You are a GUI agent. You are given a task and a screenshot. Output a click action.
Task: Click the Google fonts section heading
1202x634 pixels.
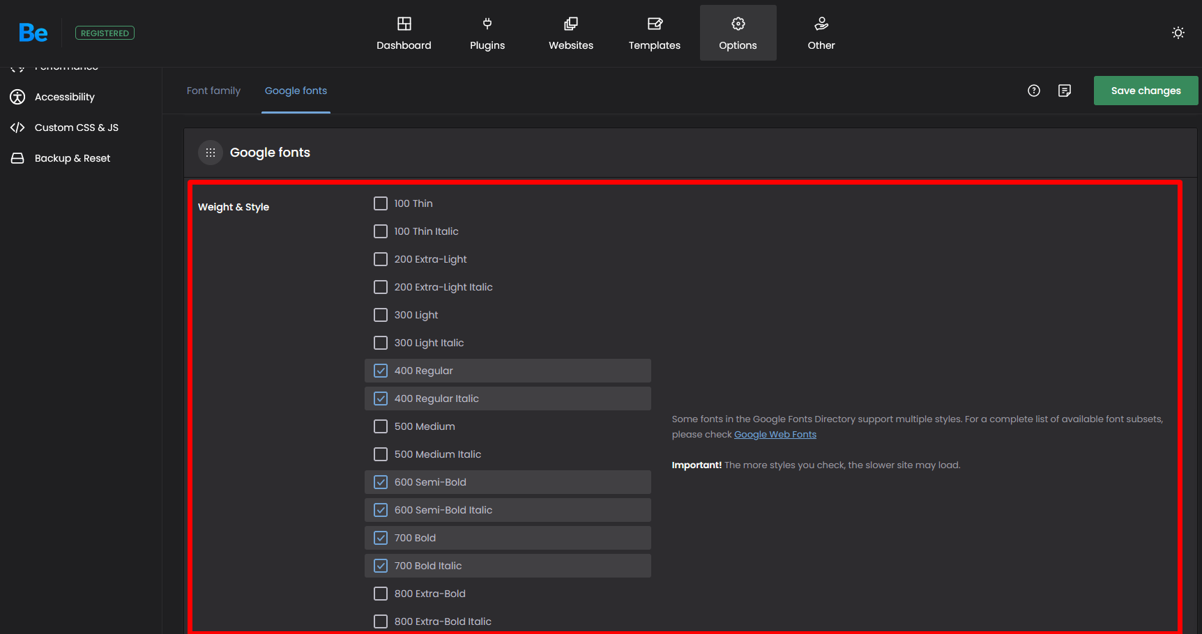pyautogui.click(x=270, y=153)
